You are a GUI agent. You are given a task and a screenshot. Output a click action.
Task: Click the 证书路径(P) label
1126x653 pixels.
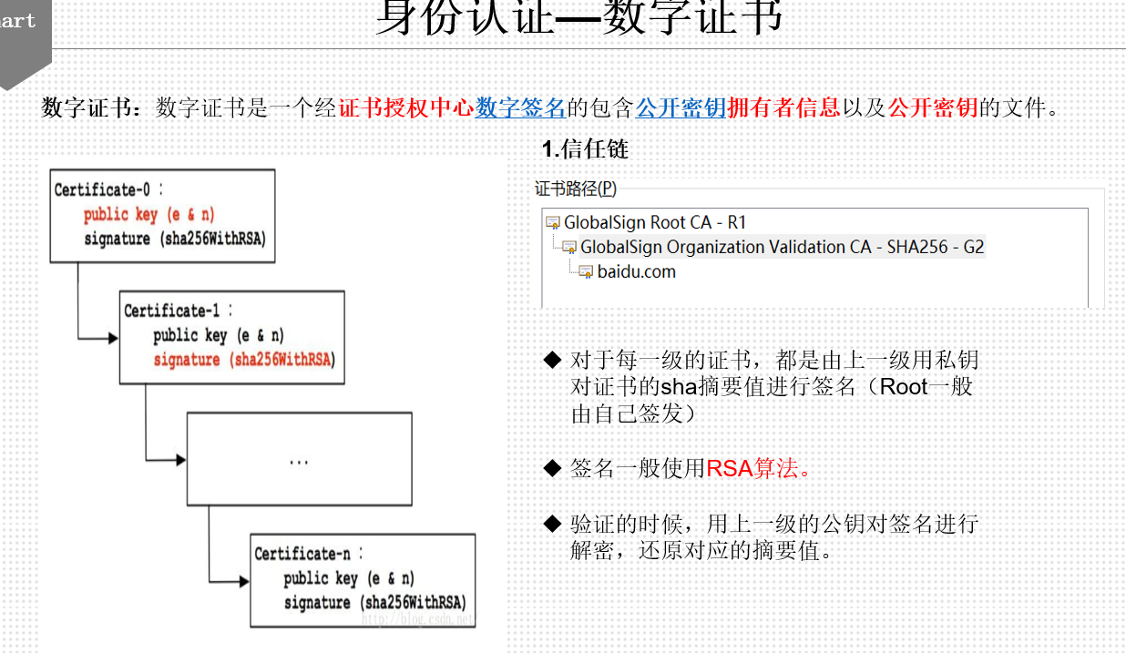(x=576, y=189)
